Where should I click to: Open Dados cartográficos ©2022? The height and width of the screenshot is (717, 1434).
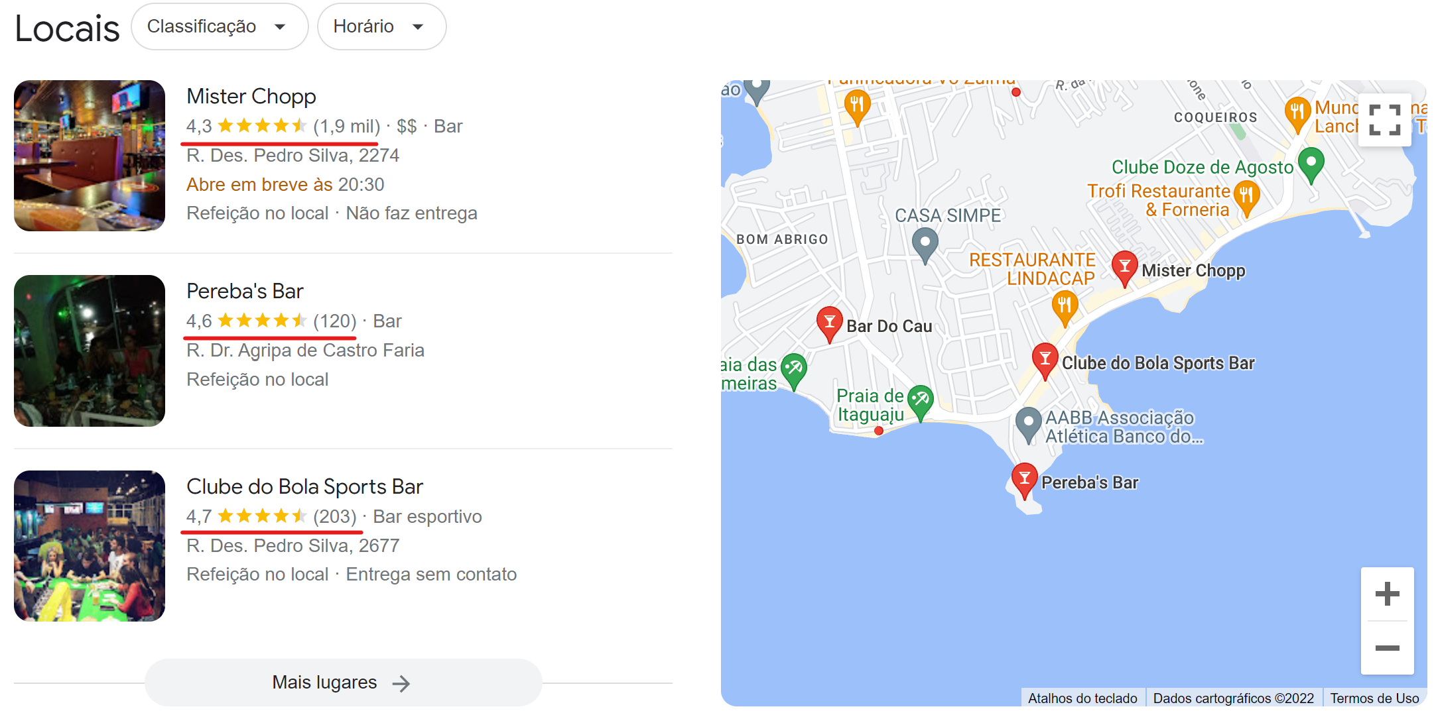click(1234, 698)
